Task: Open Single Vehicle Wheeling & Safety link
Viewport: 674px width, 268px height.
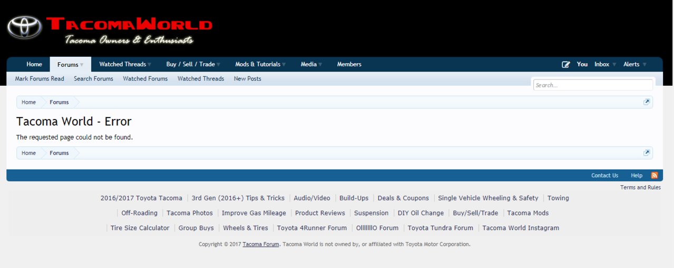Action: pyautogui.click(x=488, y=198)
